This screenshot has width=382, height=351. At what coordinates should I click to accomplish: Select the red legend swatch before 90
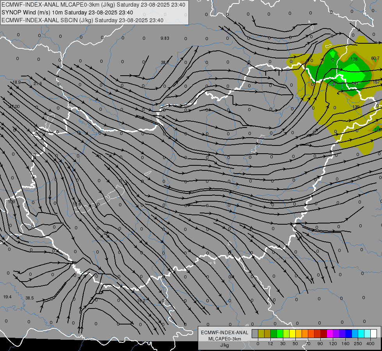tap(318, 333)
